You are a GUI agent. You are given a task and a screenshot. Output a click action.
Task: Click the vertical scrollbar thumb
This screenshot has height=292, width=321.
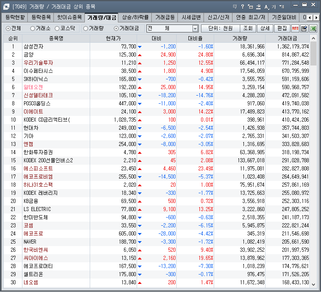(313, 53)
